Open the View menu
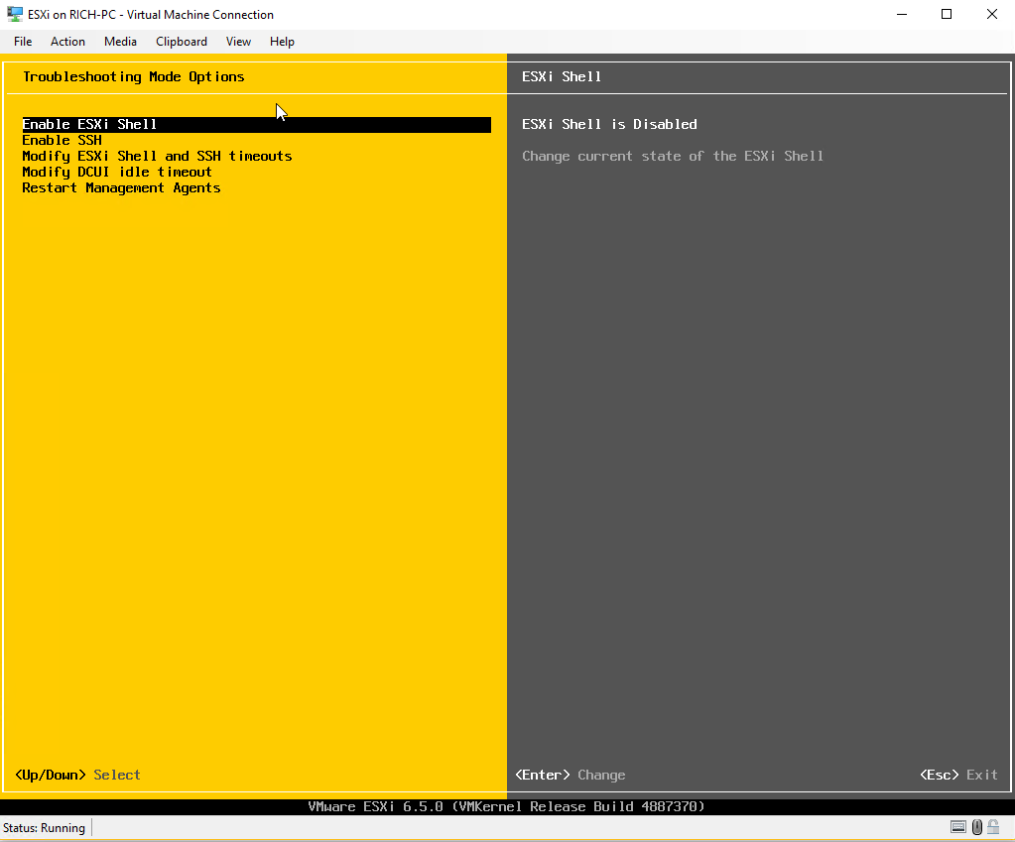 tap(238, 42)
